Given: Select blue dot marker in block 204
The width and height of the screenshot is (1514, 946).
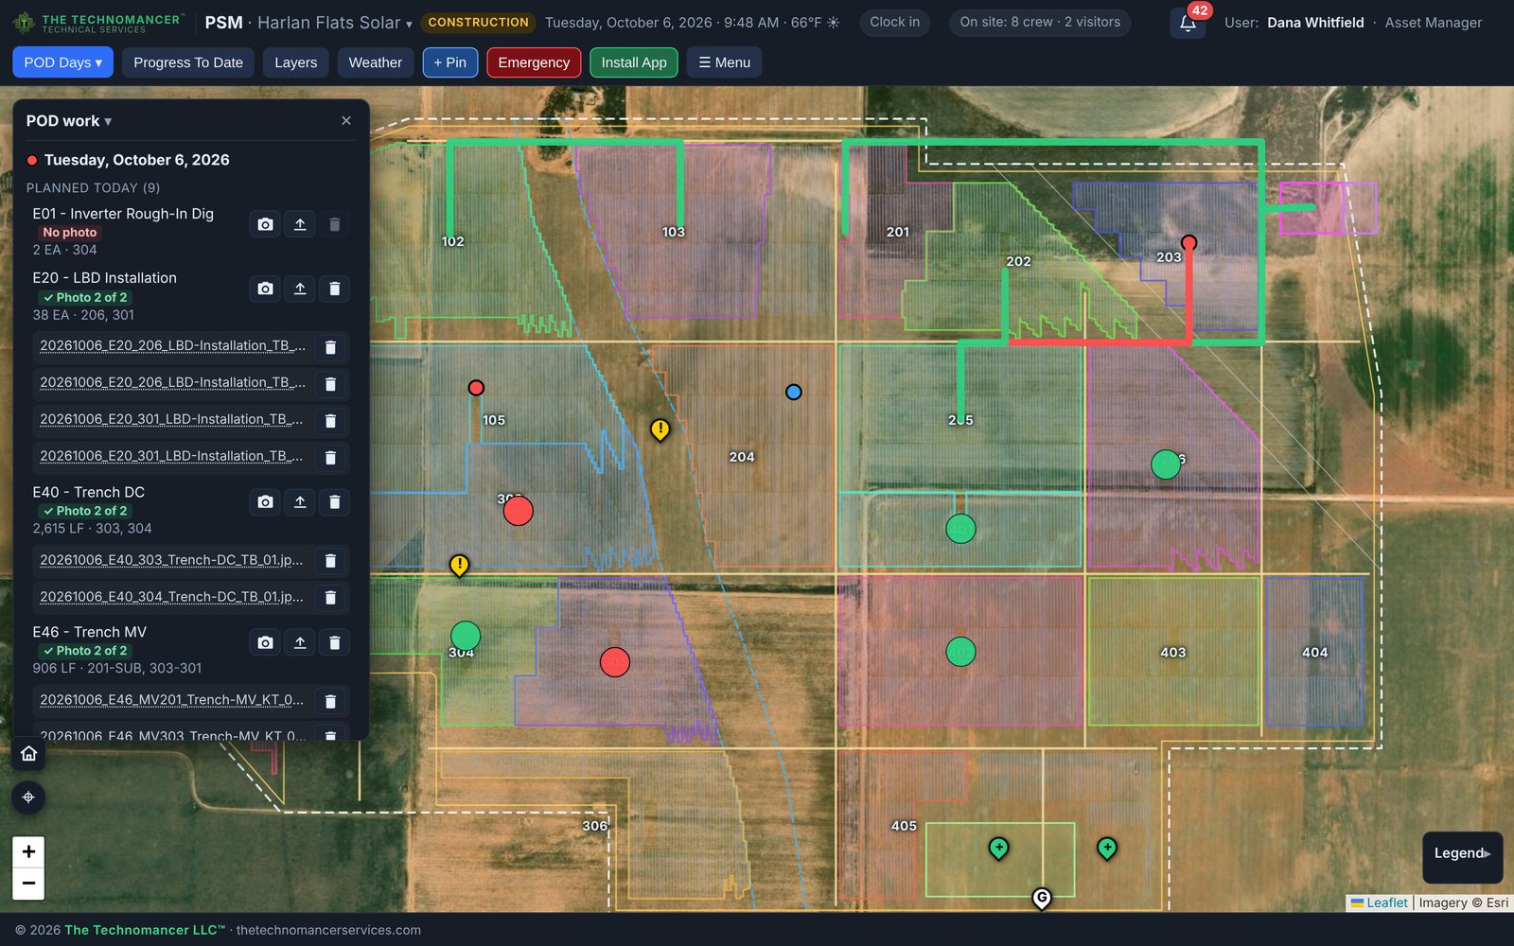Looking at the screenshot, I should click(794, 392).
